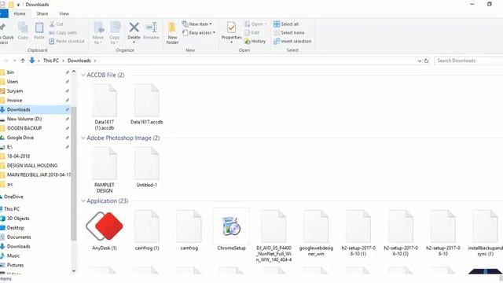Image resolution: width=503 pixels, height=283 pixels.
Task: Click navigation pane scroll down arrow
Action: click(74, 270)
